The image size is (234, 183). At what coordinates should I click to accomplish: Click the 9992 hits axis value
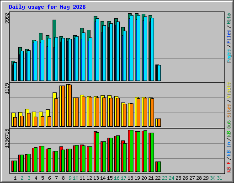click(7, 18)
